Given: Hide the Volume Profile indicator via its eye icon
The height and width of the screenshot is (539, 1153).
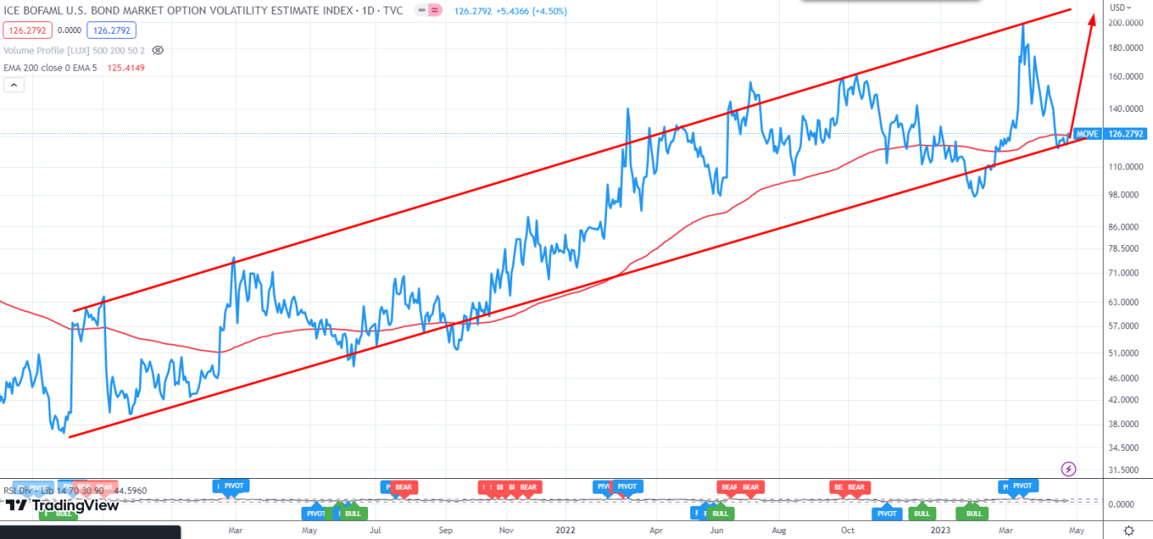Looking at the screenshot, I should (157, 50).
